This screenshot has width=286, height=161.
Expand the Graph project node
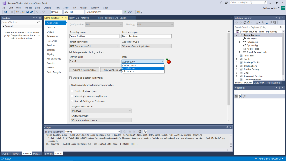(237, 59)
